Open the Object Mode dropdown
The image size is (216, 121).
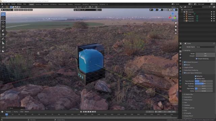pyautogui.click(x=7, y=10)
